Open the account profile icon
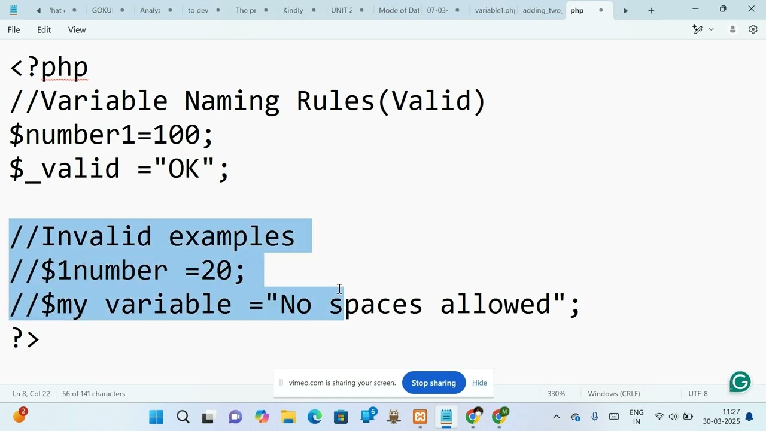 (732, 29)
